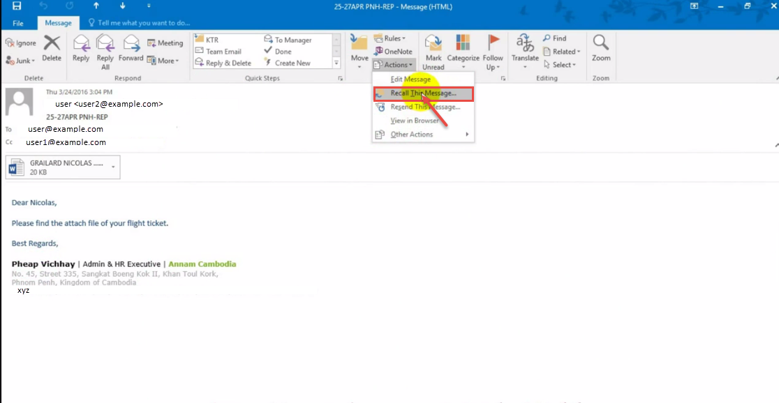Choose Resend This Message option
This screenshot has height=403, width=779.
coord(425,107)
